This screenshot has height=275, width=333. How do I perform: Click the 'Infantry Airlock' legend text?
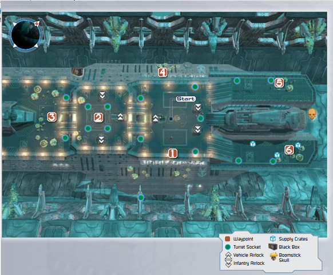click(x=249, y=264)
